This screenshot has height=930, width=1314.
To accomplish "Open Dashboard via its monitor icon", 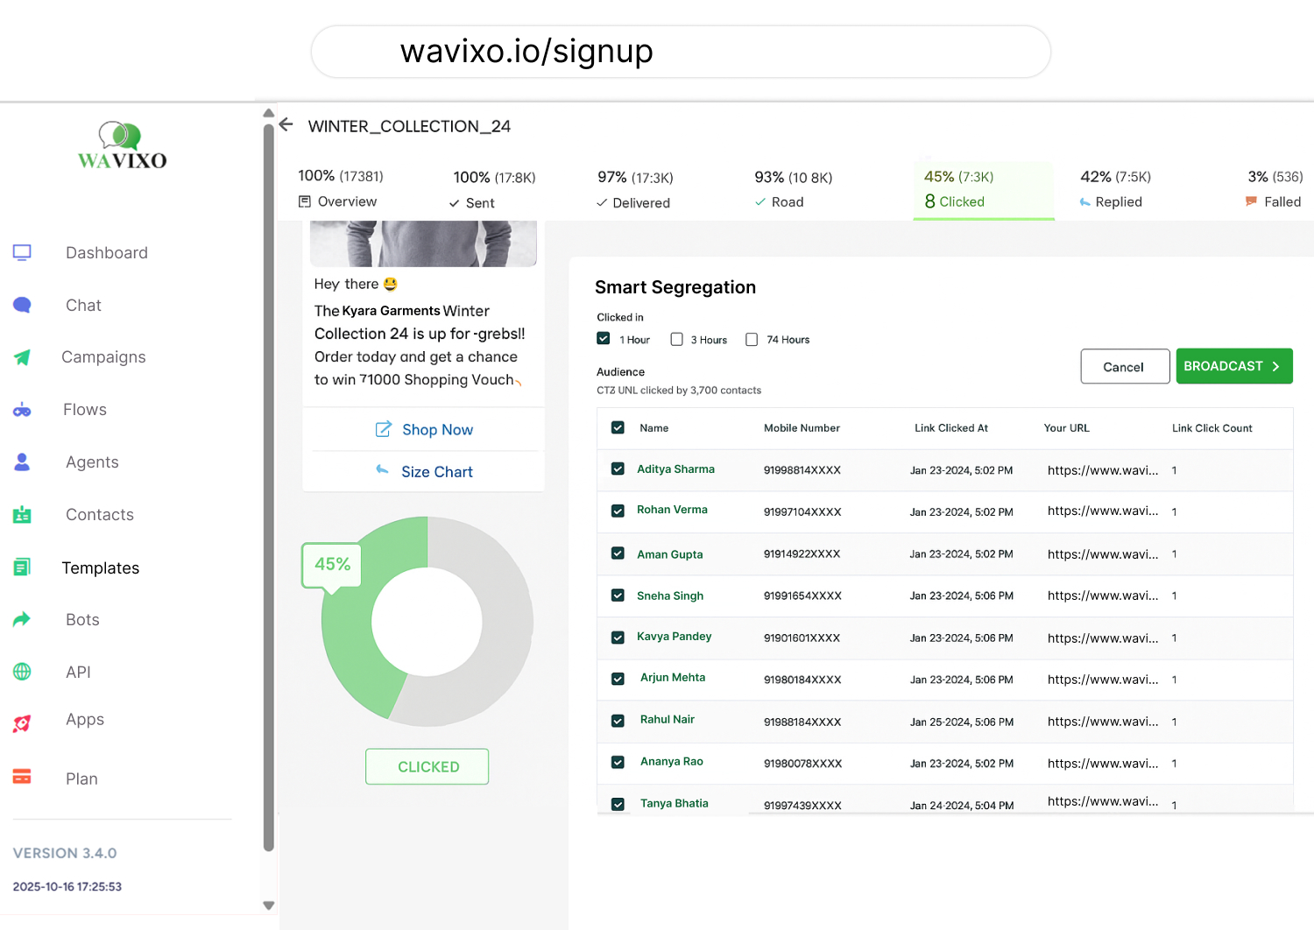I will [22, 253].
